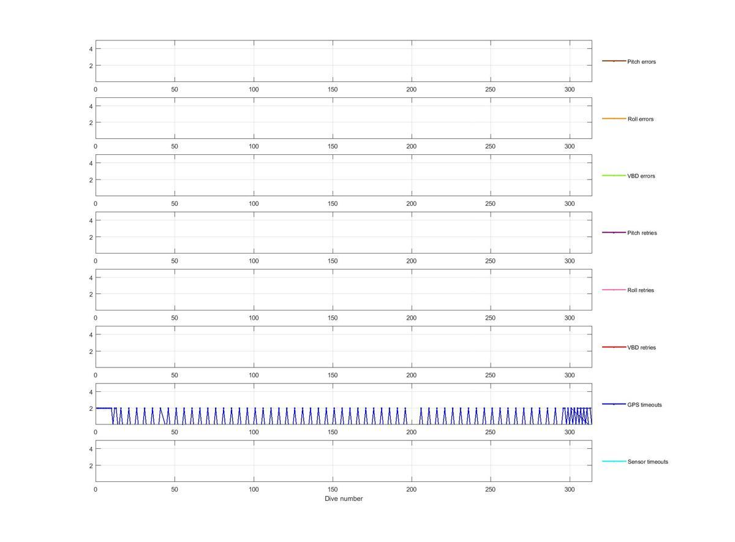Screen dimensions: 735x542
Task: Click the y-axis 2 tick on the GPS timeouts plot
Action: click(x=91, y=408)
